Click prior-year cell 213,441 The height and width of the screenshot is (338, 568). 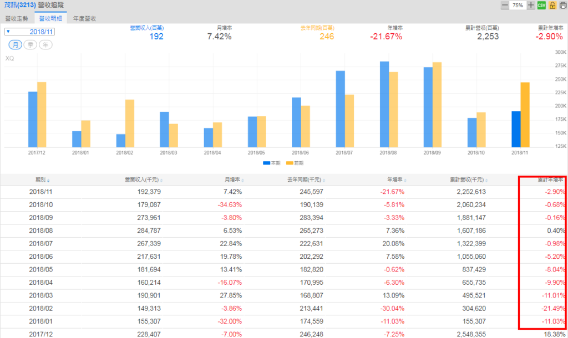tap(312, 309)
